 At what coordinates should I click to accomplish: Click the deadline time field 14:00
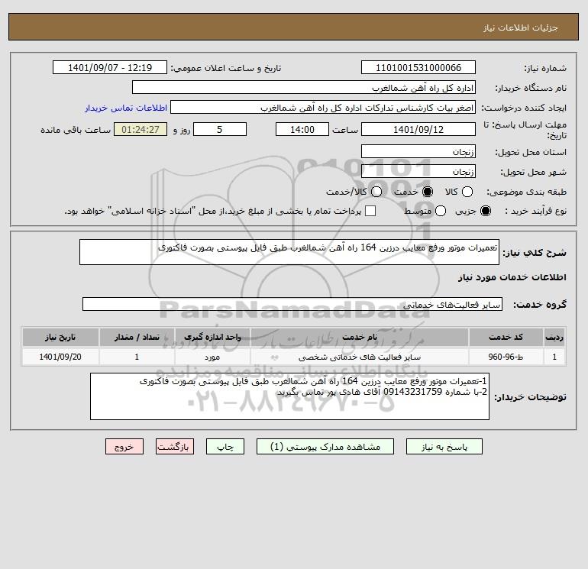click(302, 129)
